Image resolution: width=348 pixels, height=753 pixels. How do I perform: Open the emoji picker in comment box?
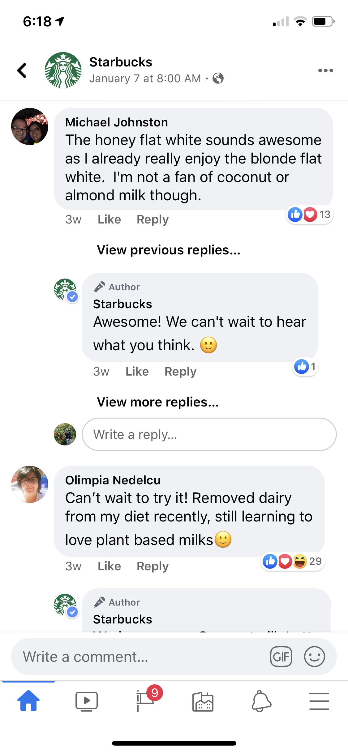[x=314, y=657]
